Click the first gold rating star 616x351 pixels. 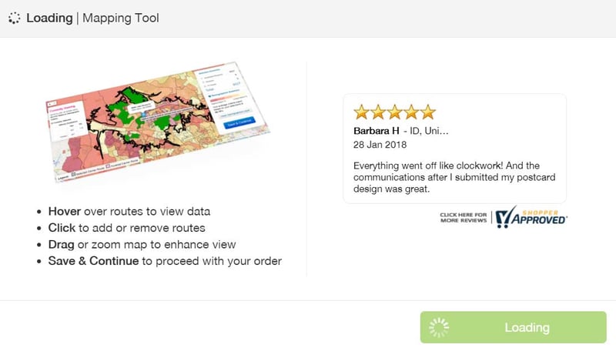361,112
